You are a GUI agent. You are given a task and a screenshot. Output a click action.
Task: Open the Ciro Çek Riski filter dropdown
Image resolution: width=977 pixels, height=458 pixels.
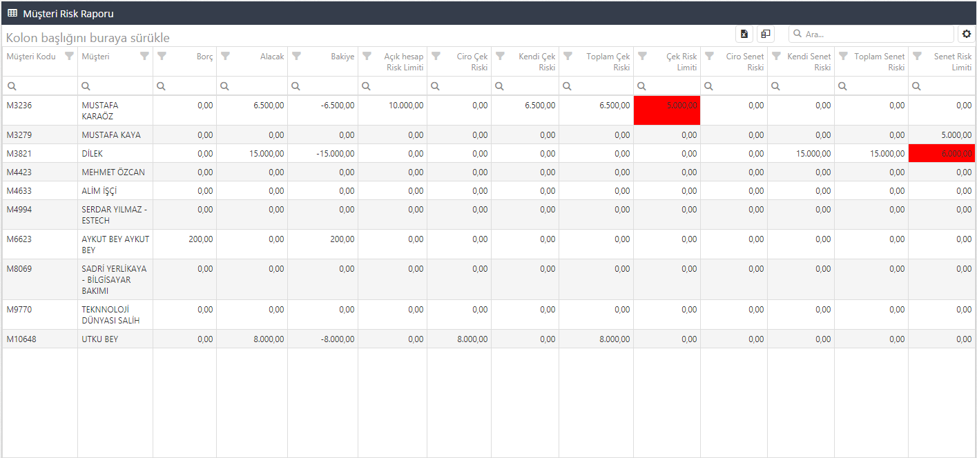pyautogui.click(x=436, y=57)
